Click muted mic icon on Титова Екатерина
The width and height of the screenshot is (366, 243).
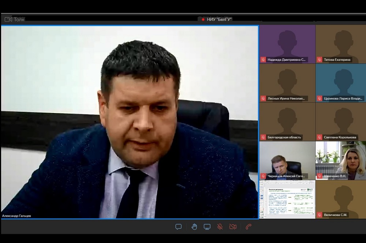320,59
